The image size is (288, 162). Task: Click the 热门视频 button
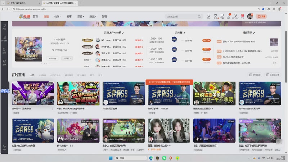(255, 75)
